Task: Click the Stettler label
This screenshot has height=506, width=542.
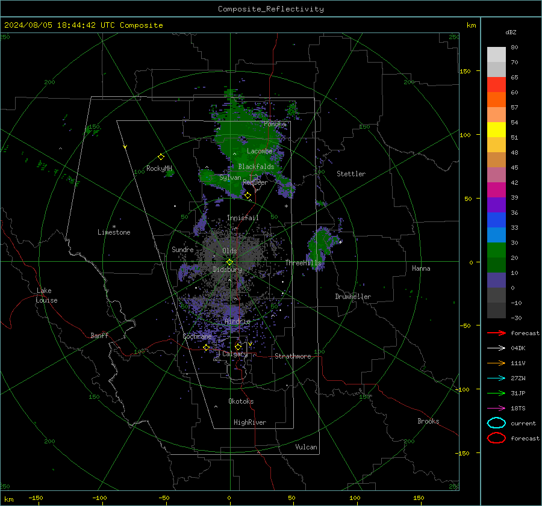Action: [x=351, y=174]
